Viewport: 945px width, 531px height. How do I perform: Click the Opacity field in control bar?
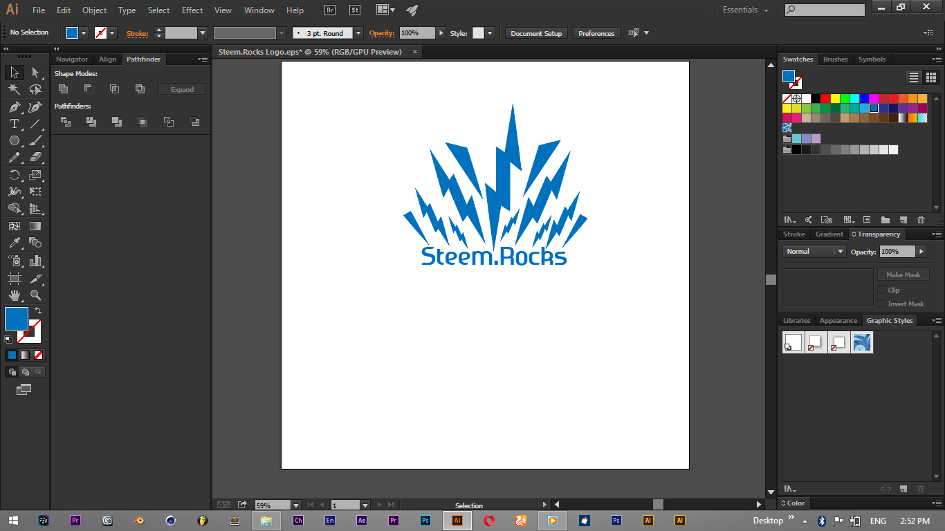[417, 33]
